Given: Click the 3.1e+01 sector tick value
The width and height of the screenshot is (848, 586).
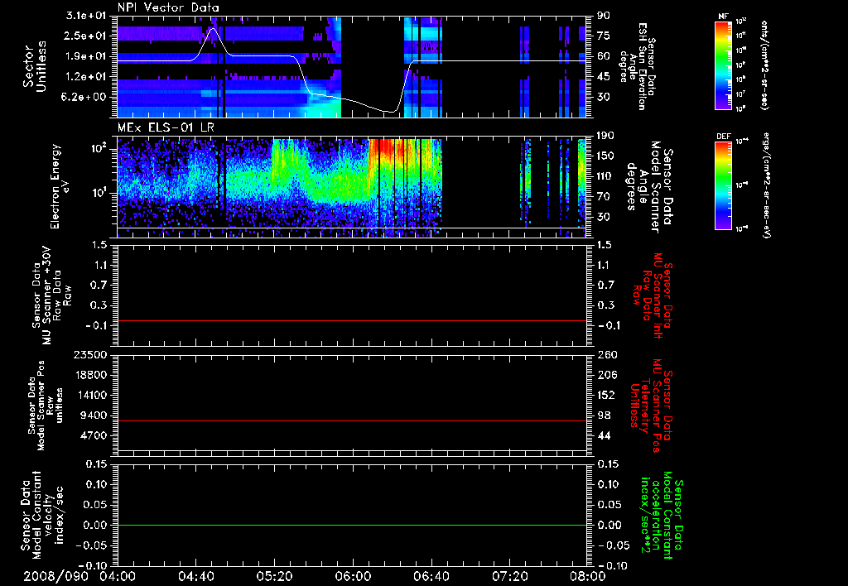Looking at the screenshot, I should tap(86, 16).
